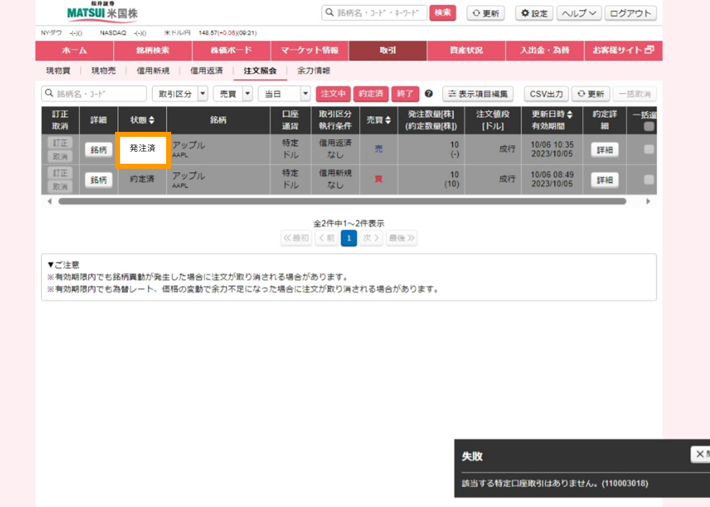
Task: Click the MATSUI 米国株 logo
Action: coord(102,12)
